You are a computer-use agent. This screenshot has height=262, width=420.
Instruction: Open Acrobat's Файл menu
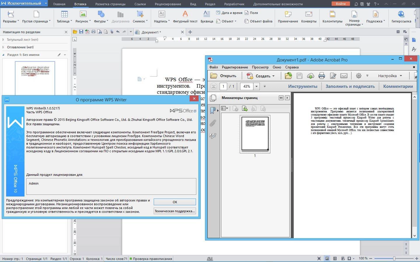coord(213,67)
